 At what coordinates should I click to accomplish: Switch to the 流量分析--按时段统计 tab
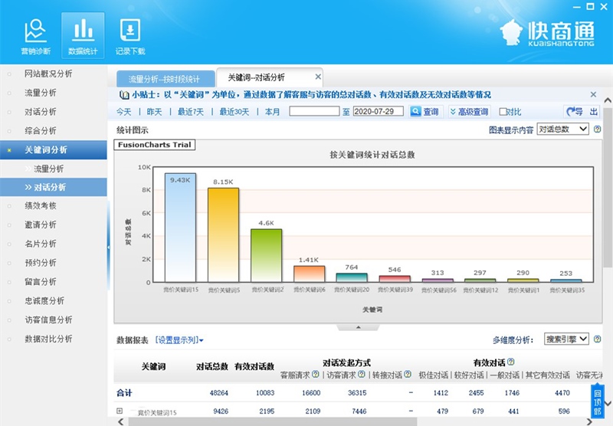click(x=164, y=78)
